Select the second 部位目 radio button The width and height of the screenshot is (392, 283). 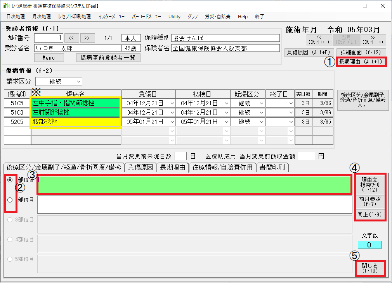pos(10,200)
